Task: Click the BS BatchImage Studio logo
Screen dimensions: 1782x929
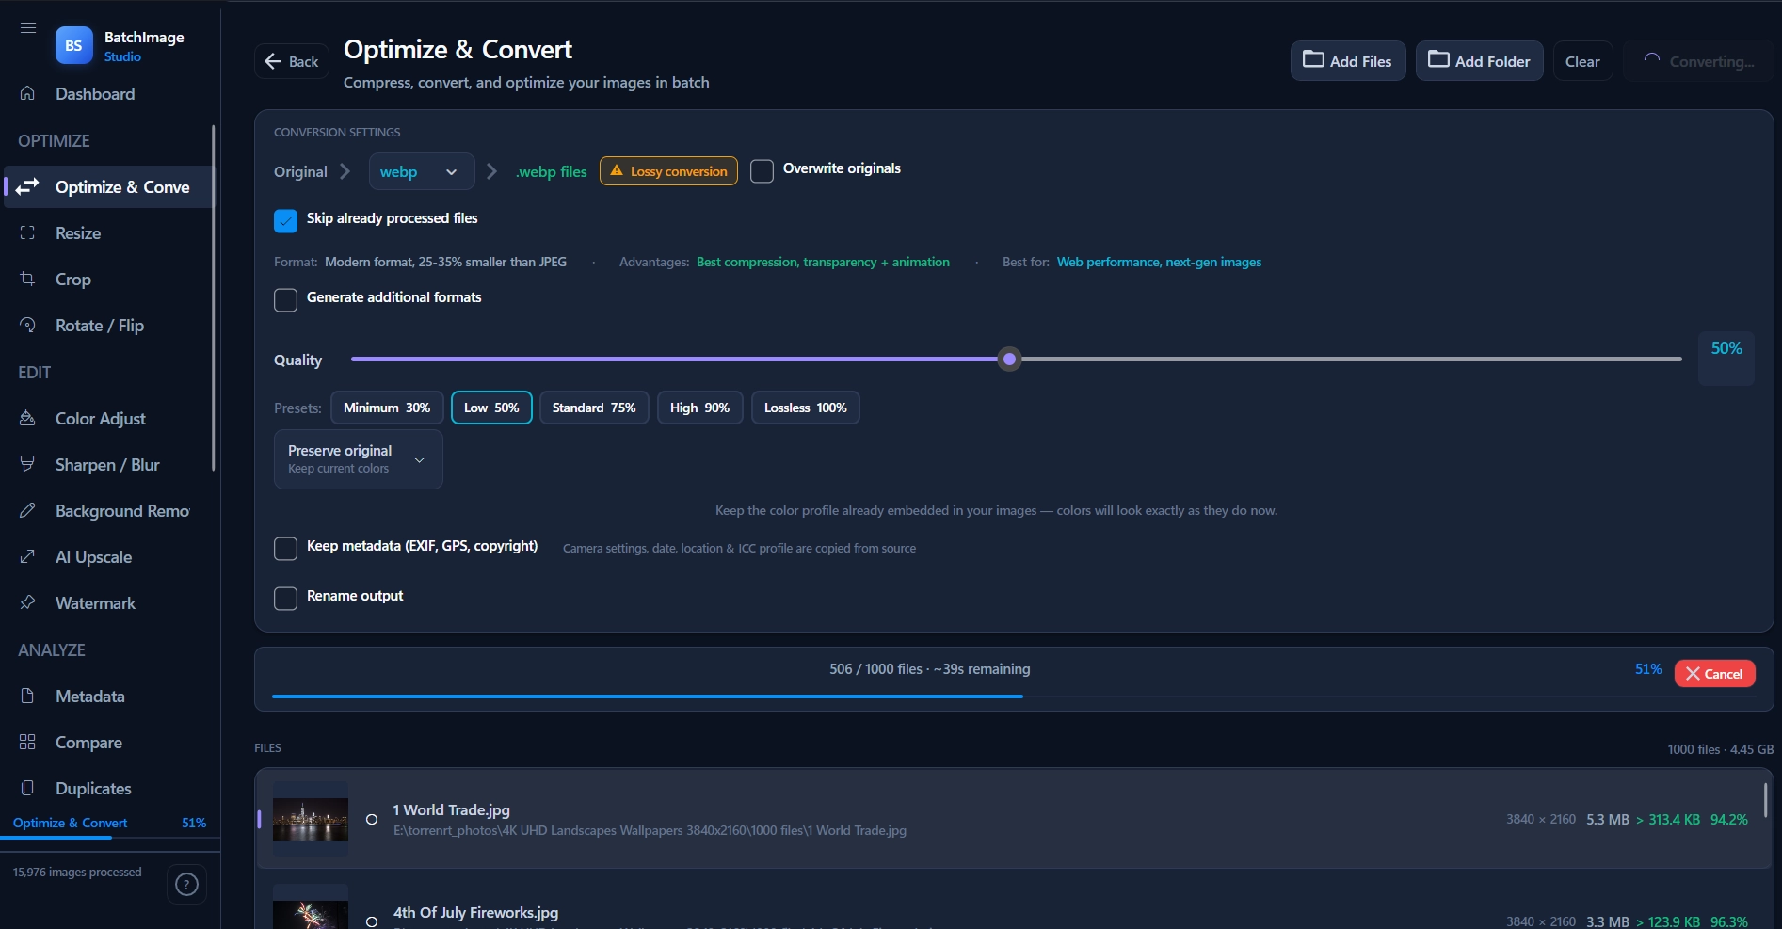Action: click(73, 45)
